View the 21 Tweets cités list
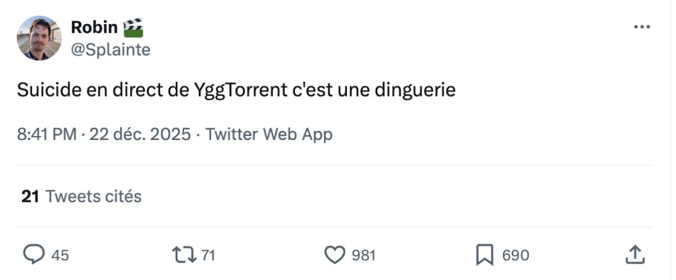Screen dimensions: 676x280 point(92,196)
